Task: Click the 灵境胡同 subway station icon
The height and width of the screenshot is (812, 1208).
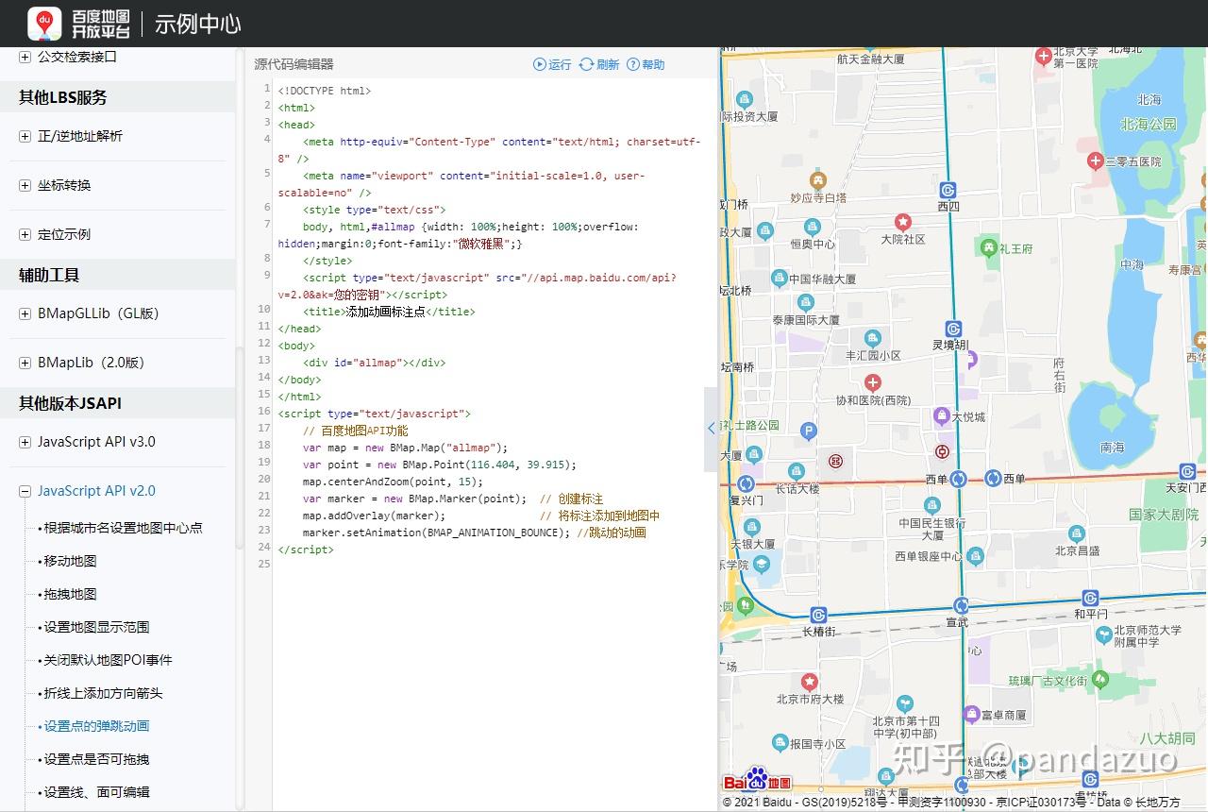Action: pyautogui.click(x=953, y=329)
